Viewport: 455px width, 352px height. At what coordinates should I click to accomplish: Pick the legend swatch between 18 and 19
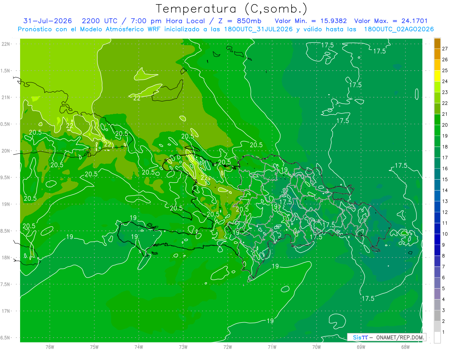[437, 141]
